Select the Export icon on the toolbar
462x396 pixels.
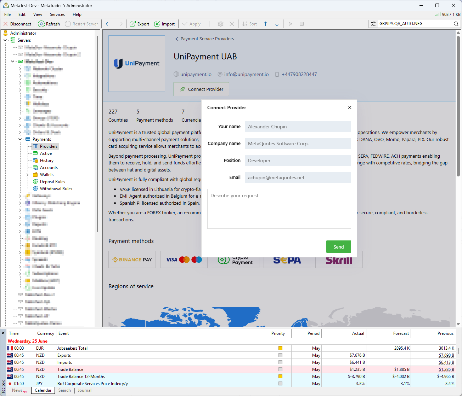(x=133, y=24)
